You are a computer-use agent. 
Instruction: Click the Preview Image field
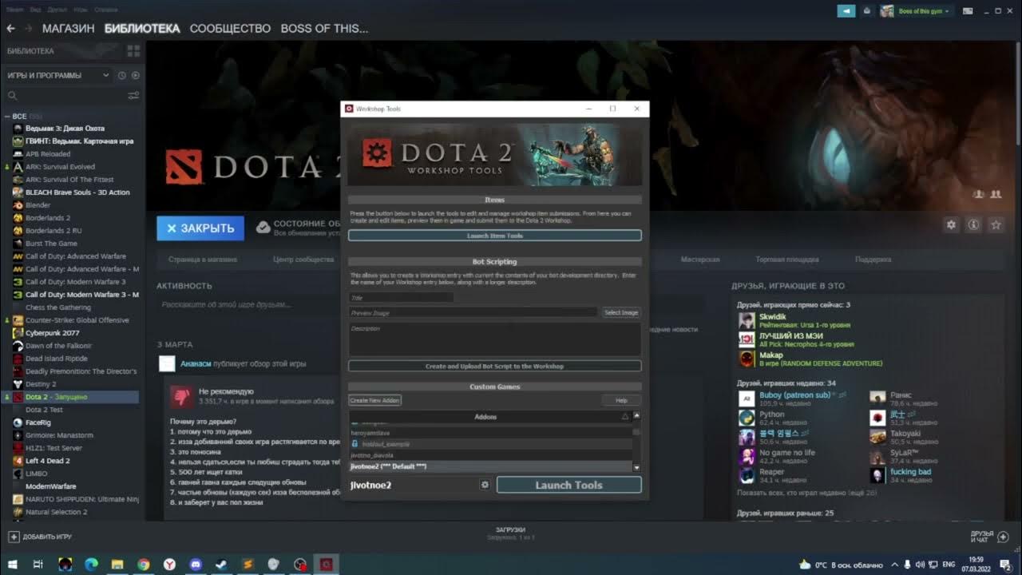tap(473, 312)
